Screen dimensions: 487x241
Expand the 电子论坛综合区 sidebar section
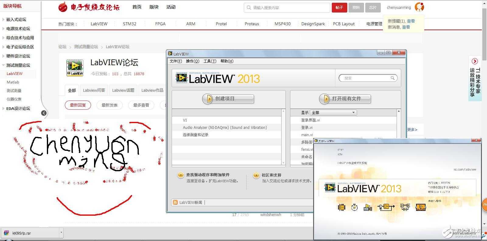click(x=3, y=47)
